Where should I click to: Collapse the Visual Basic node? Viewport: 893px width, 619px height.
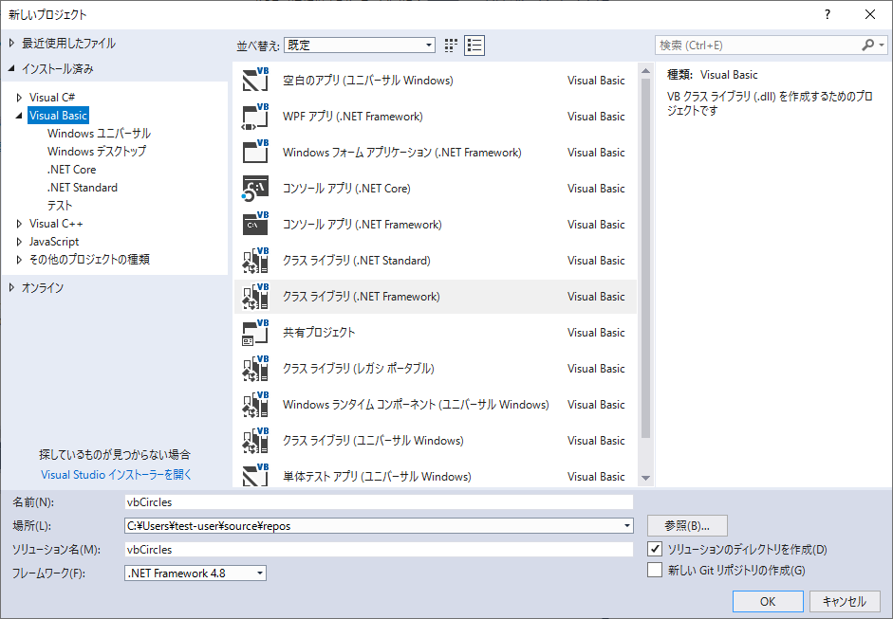point(19,116)
